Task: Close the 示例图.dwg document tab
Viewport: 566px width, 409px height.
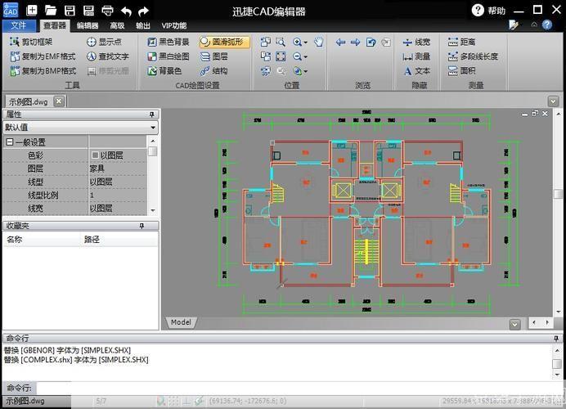Action: tap(59, 101)
